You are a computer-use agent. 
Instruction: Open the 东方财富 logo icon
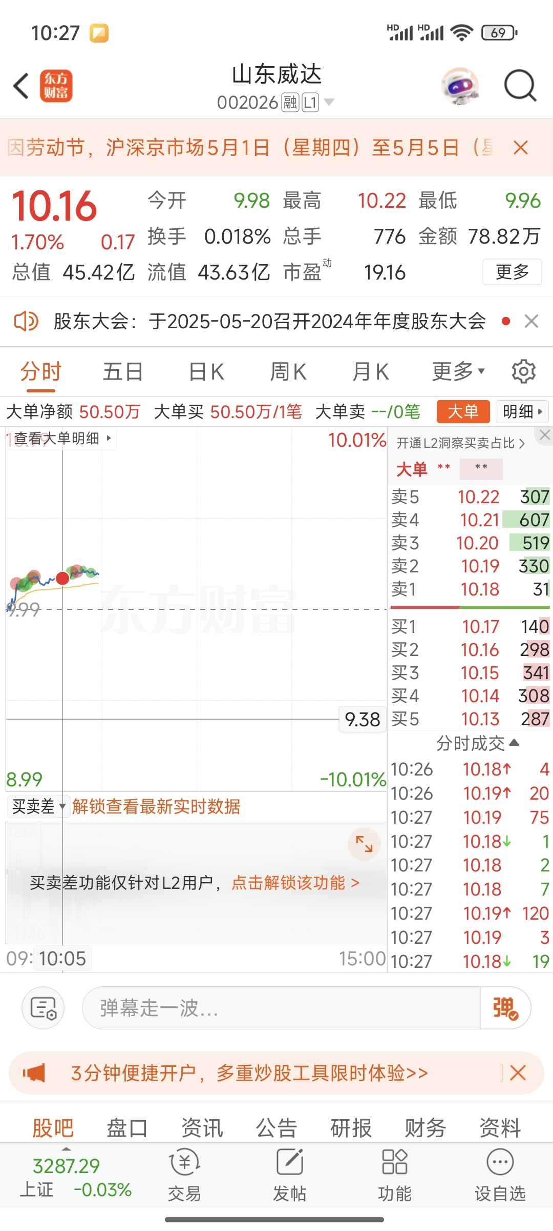tap(56, 86)
